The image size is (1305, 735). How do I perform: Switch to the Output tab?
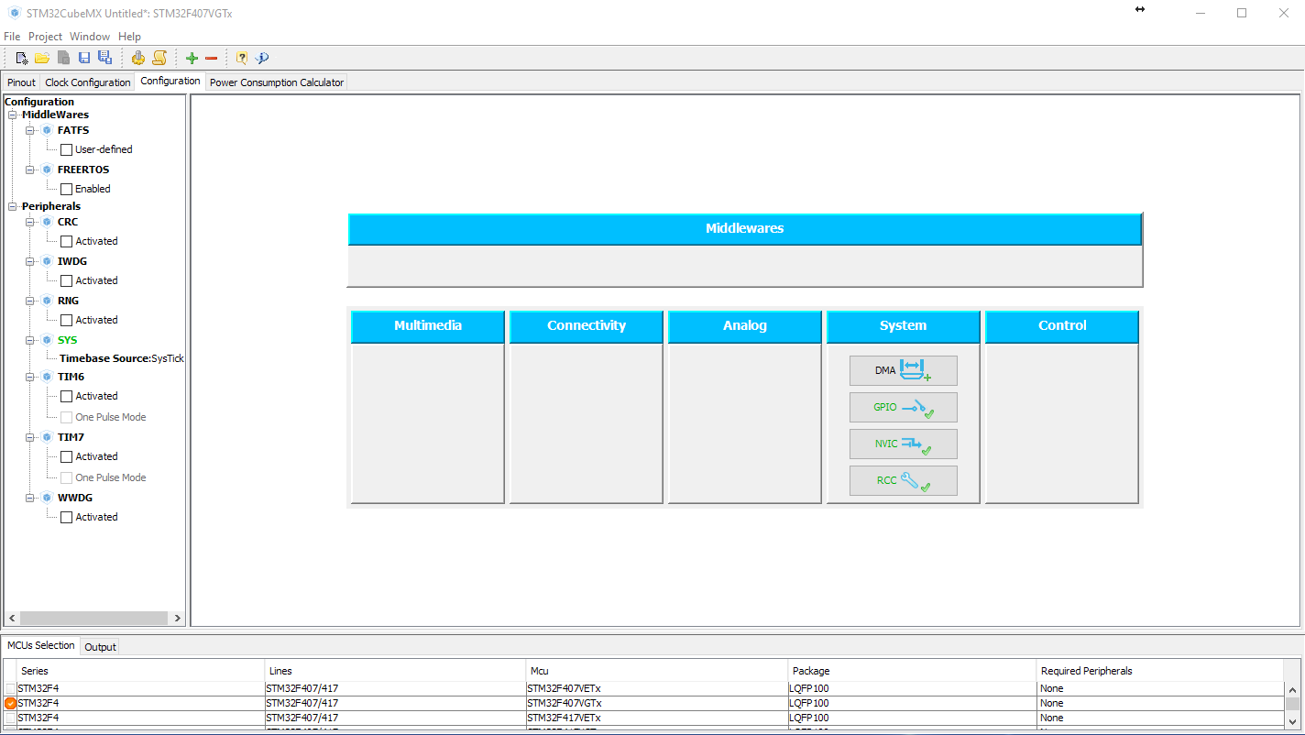click(100, 647)
